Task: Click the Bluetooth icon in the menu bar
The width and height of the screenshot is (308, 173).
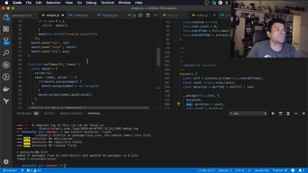Action: (x=227, y=3)
